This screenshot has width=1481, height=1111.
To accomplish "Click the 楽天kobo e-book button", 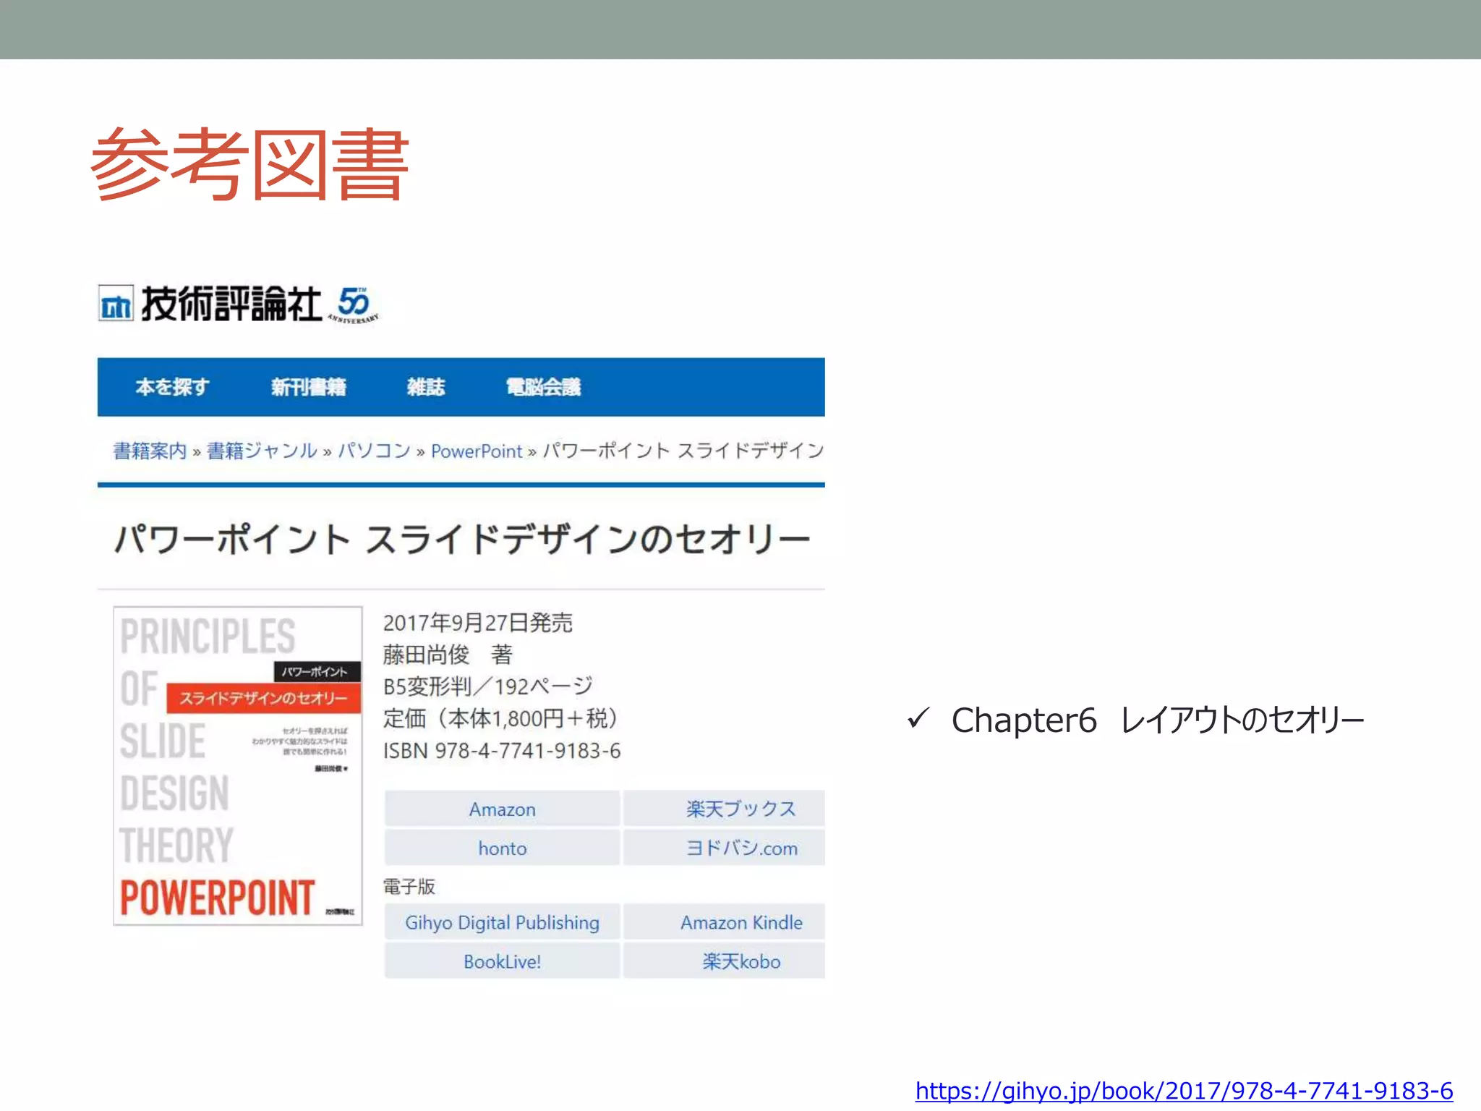I will pos(741,961).
